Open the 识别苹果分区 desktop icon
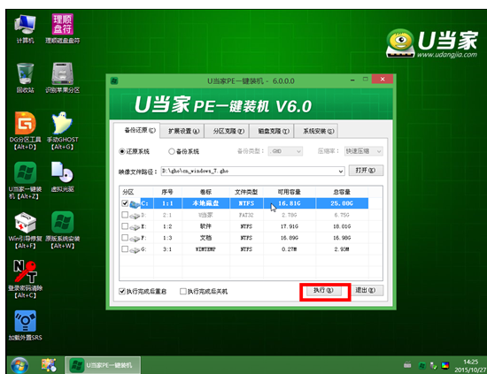487x374 pixels. [63, 78]
